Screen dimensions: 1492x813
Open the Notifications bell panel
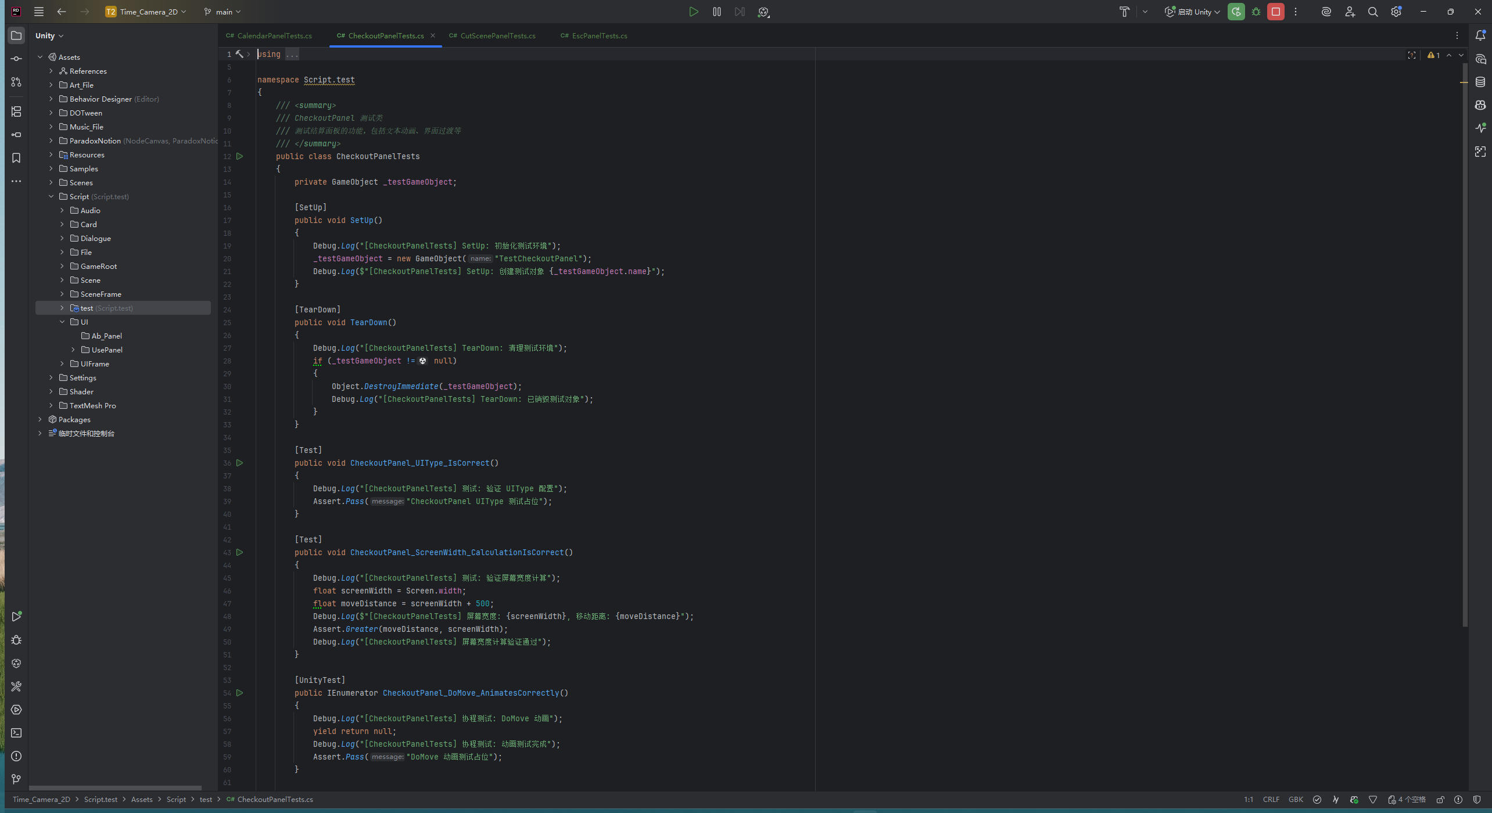(1480, 35)
